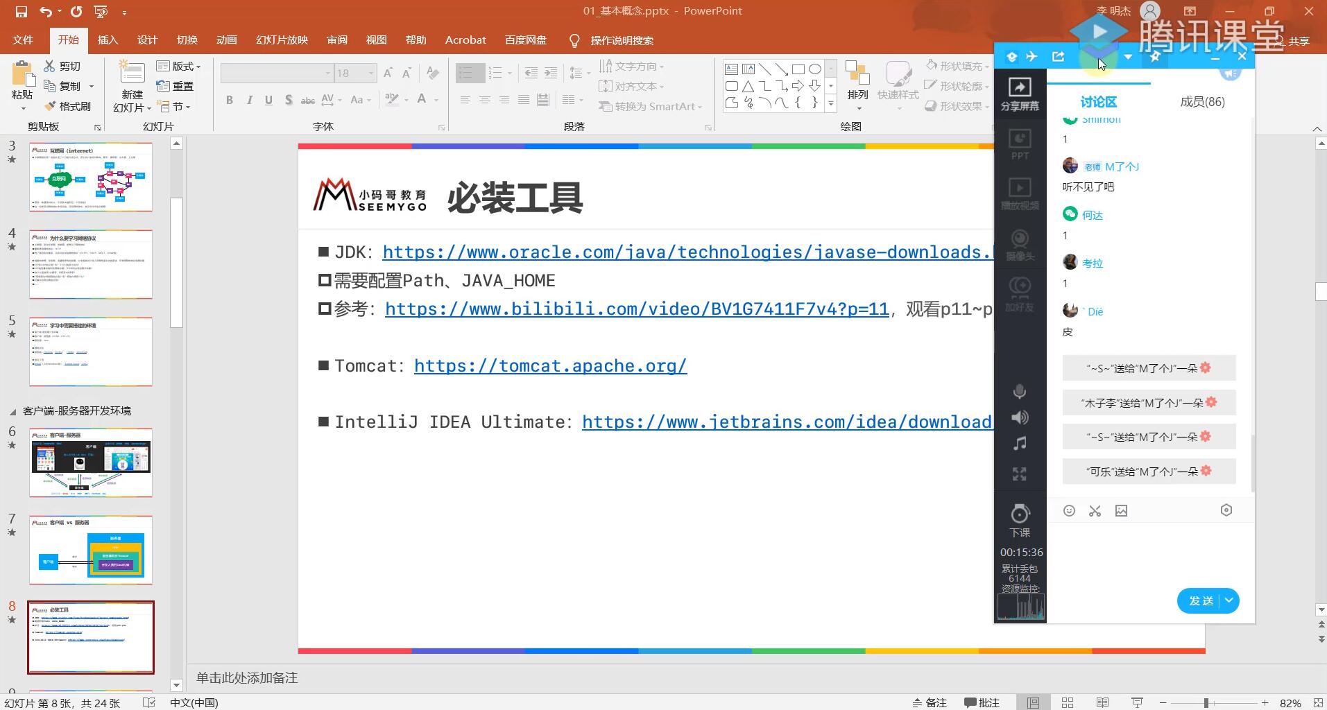Switch to 成员(86) members tab

[x=1202, y=102]
